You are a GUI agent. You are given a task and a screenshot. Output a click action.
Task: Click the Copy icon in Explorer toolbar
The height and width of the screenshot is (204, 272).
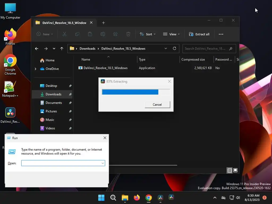[x=77, y=34]
